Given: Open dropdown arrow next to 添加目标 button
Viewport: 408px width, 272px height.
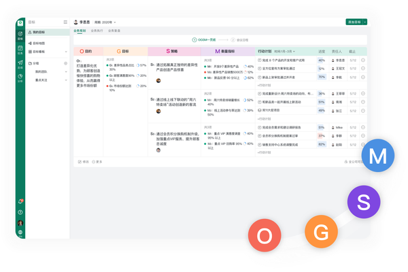Looking at the screenshot, I should 365,22.
